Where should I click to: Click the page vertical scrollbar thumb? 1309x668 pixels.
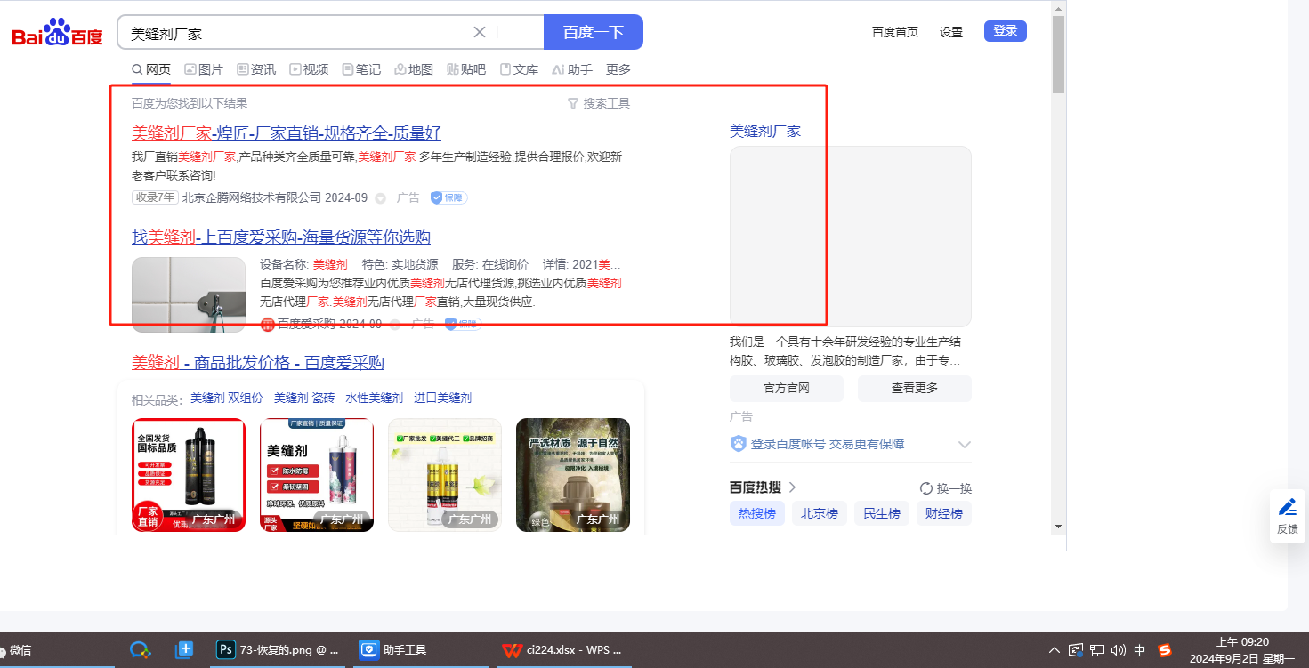1058,53
